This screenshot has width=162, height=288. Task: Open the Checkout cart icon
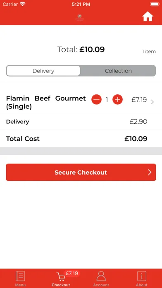[61, 277]
